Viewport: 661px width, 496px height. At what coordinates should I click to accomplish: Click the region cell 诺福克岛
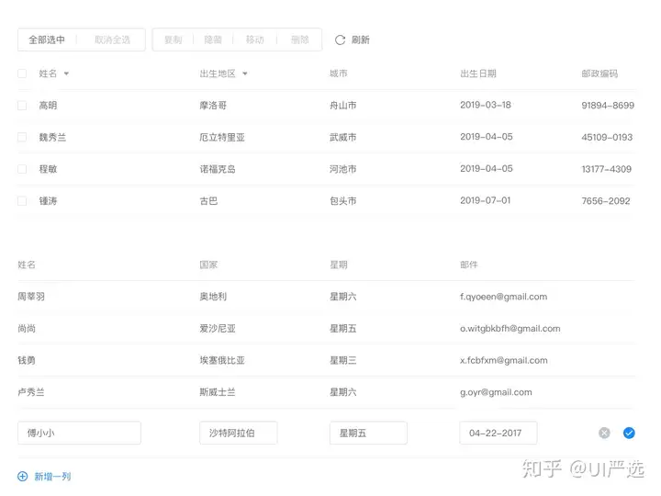[218, 169]
